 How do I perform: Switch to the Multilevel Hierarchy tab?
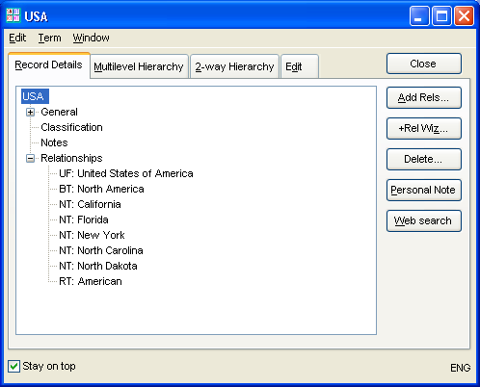[x=139, y=66]
